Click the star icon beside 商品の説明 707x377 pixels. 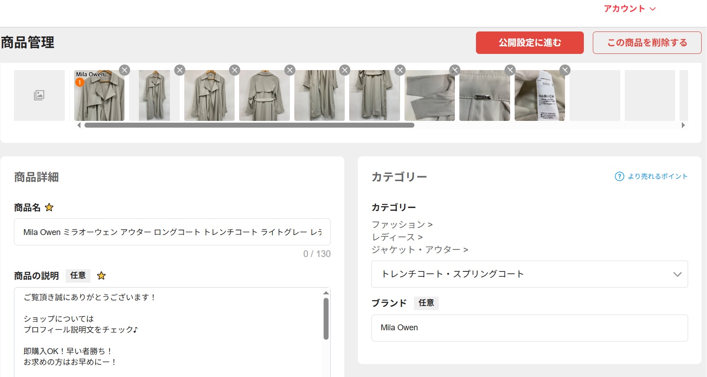(102, 276)
